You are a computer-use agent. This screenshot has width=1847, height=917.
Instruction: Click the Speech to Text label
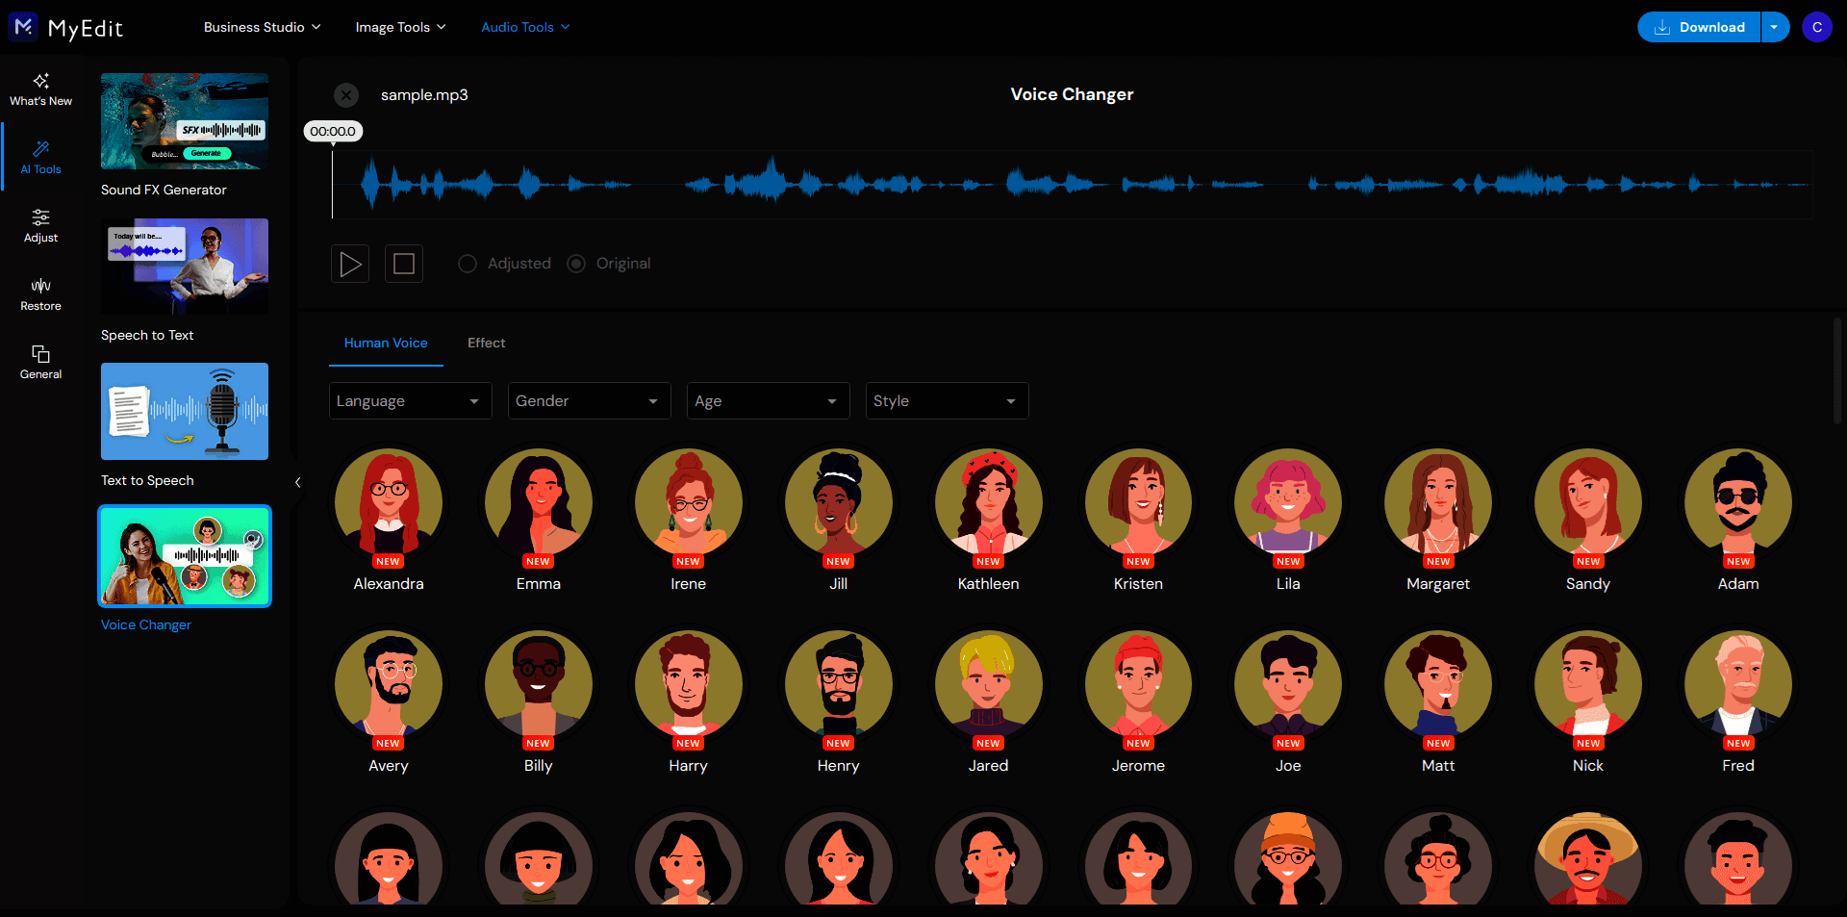tap(147, 336)
